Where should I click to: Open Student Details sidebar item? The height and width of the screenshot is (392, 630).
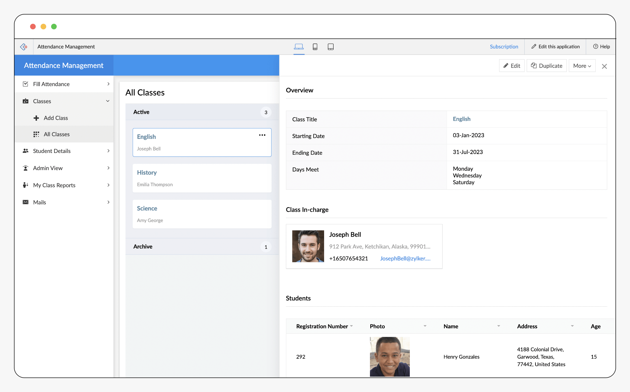point(52,151)
